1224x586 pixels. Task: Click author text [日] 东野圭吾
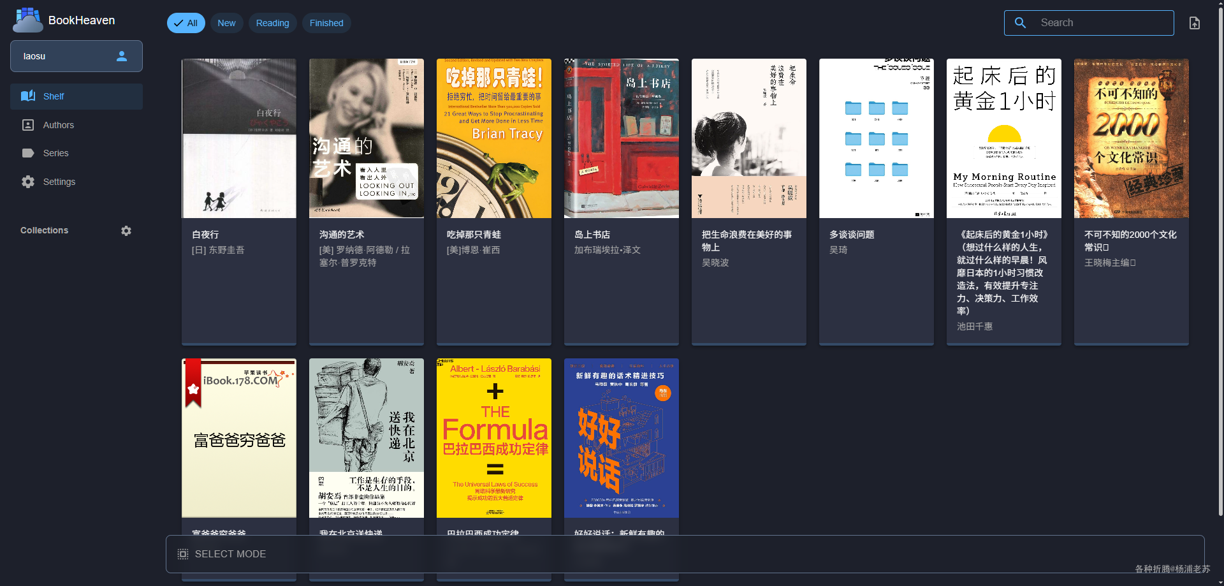218,250
